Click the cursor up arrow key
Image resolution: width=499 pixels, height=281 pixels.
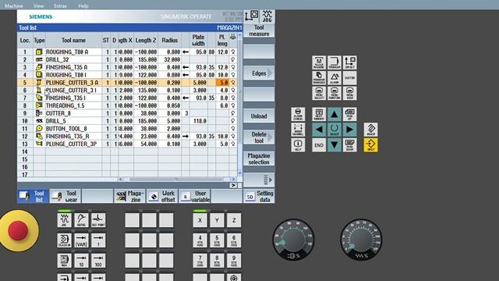click(334, 114)
